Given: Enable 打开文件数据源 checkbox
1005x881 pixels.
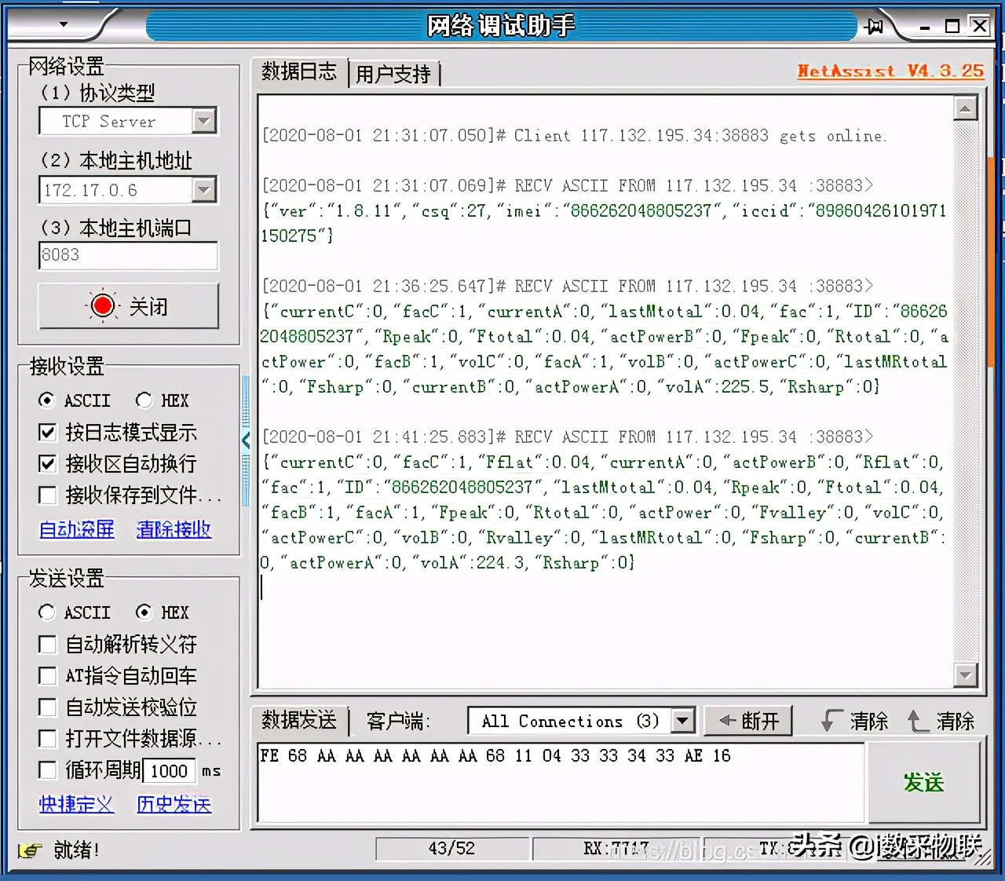Looking at the screenshot, I should click(x=47, y=739).
